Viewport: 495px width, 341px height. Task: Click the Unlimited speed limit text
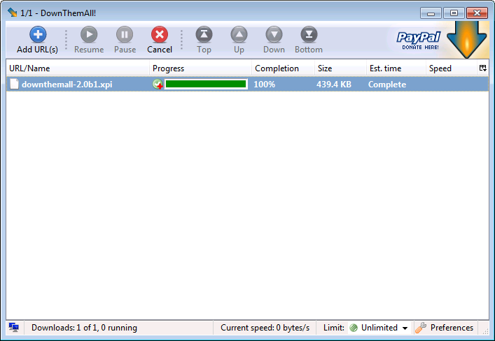[379, 328]
